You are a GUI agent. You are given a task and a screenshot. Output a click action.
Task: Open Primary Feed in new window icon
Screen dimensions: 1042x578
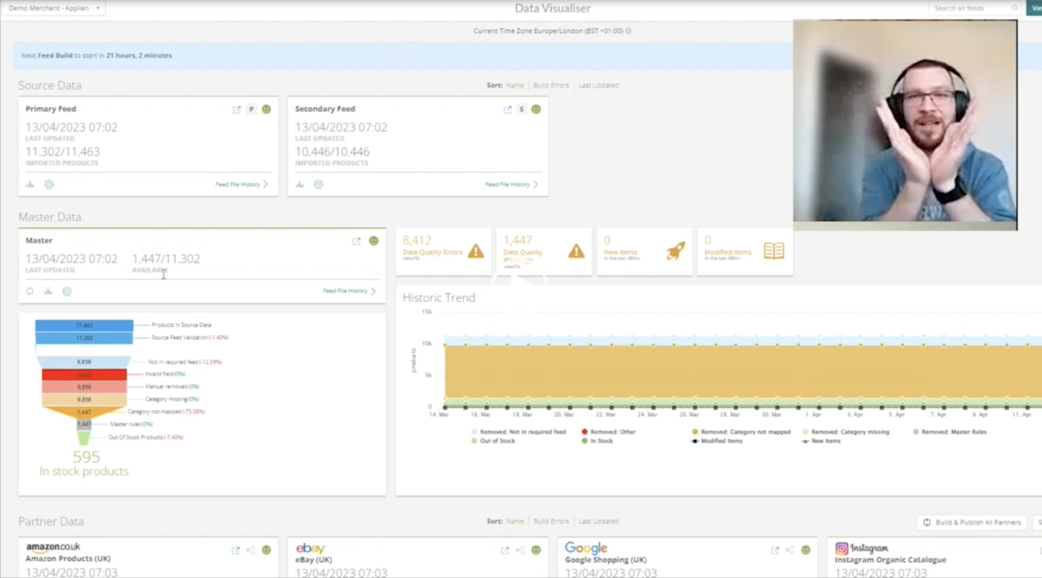point(237,110)
